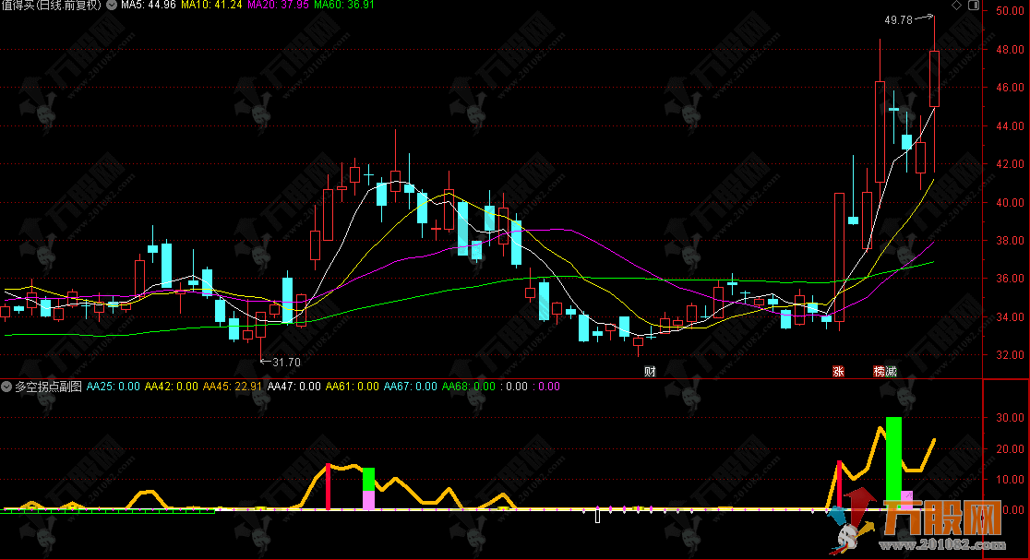The image size is (1030, 560).
Task: Click the AA45: 22.91 indicator value
Action: pos(233,387)
